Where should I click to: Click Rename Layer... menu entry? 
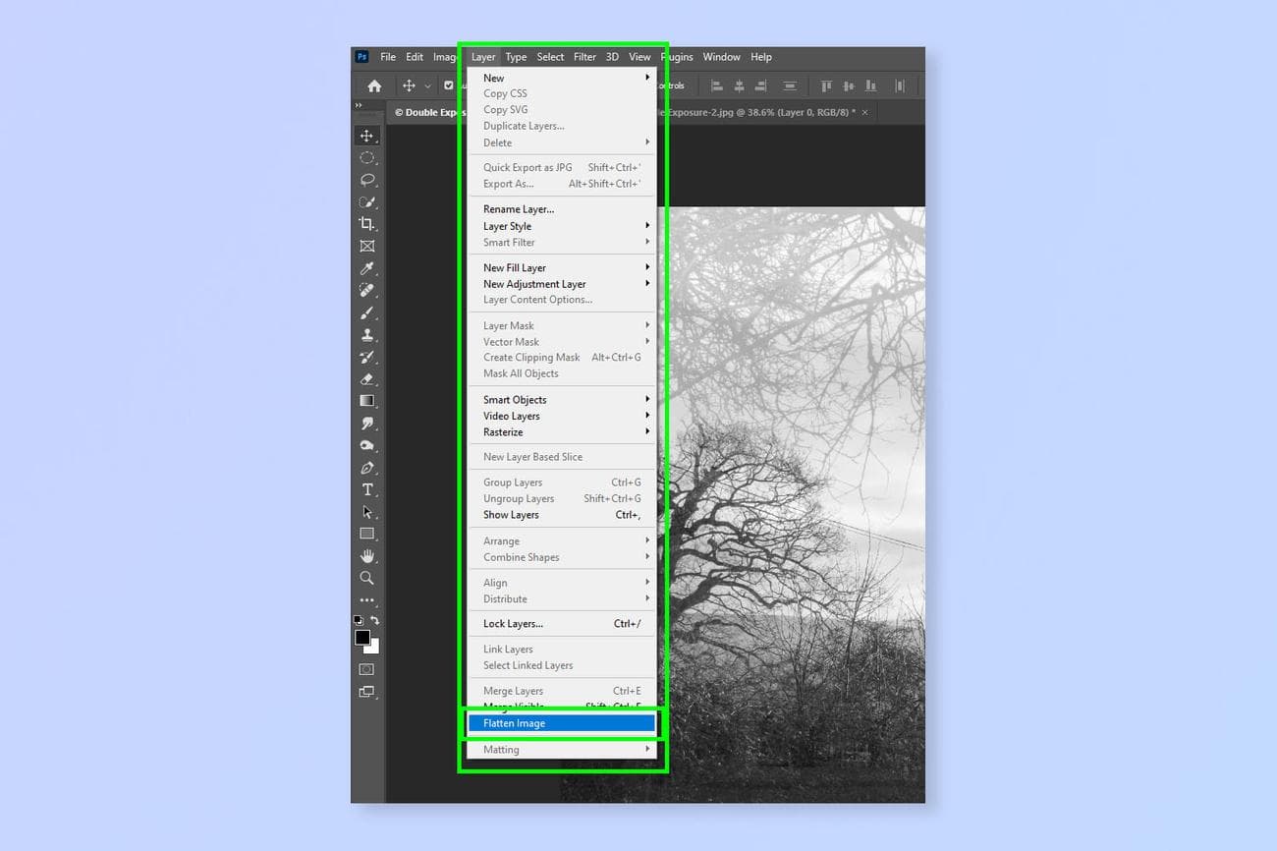click(518, 209)
